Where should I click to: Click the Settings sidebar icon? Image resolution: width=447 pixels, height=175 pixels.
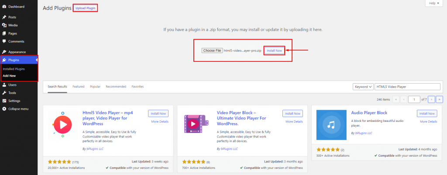[x=4, y=101]
